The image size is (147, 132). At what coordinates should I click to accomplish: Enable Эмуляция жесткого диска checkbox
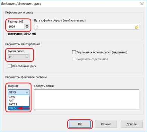click(x=74, y=52)
